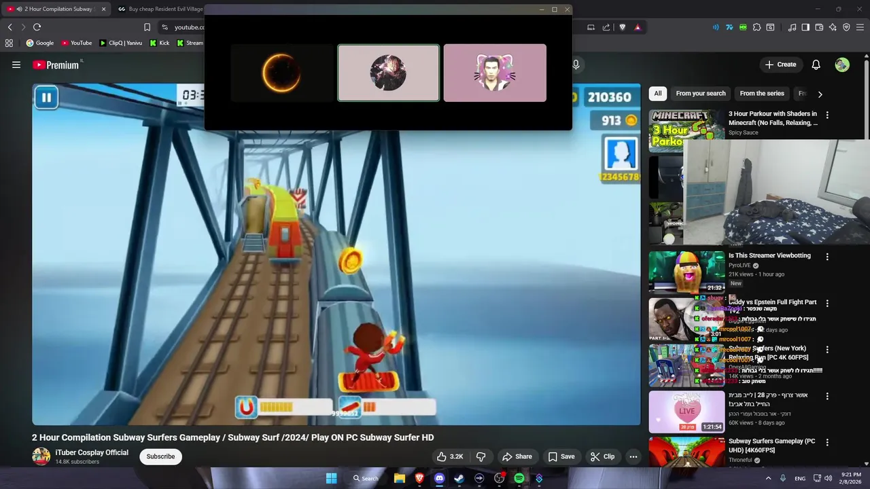Click the Brave Shields lion icon
This screenshot has height=489, width=870.
click(x=623, y=27)
